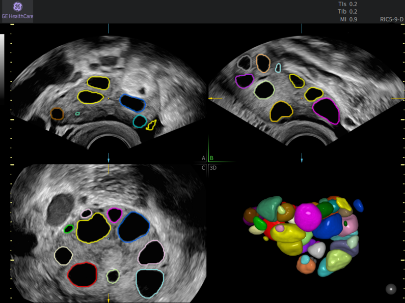Select the large orange-outlined follicle in plane B
The width and height of the screenshot is (405, 303).
click(x=281, y=111)
